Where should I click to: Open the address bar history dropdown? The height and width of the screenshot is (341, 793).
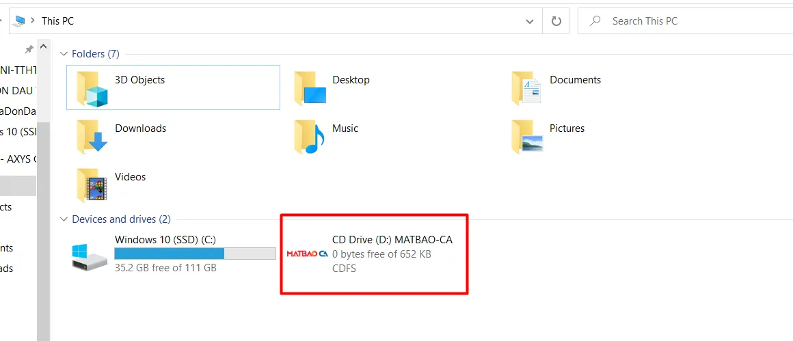click(530, 21)
